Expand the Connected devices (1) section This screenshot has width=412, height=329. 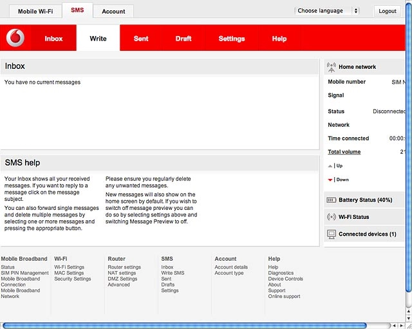click(x=364, y=234)
